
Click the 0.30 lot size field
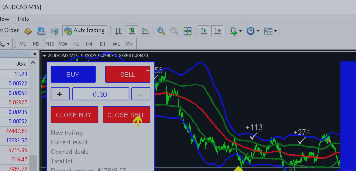click(100, 94)
